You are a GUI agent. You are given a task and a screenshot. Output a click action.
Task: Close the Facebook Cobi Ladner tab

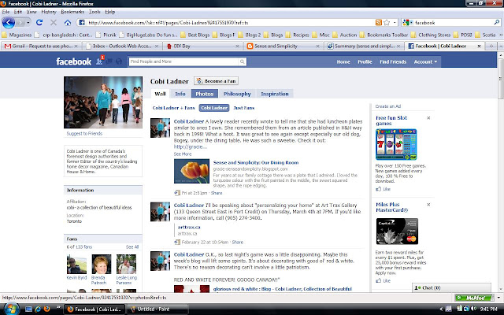(x=479, y=46)
